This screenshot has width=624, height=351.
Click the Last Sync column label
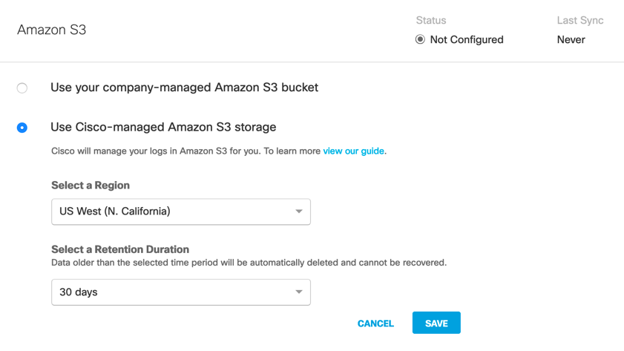pos(579,20)
